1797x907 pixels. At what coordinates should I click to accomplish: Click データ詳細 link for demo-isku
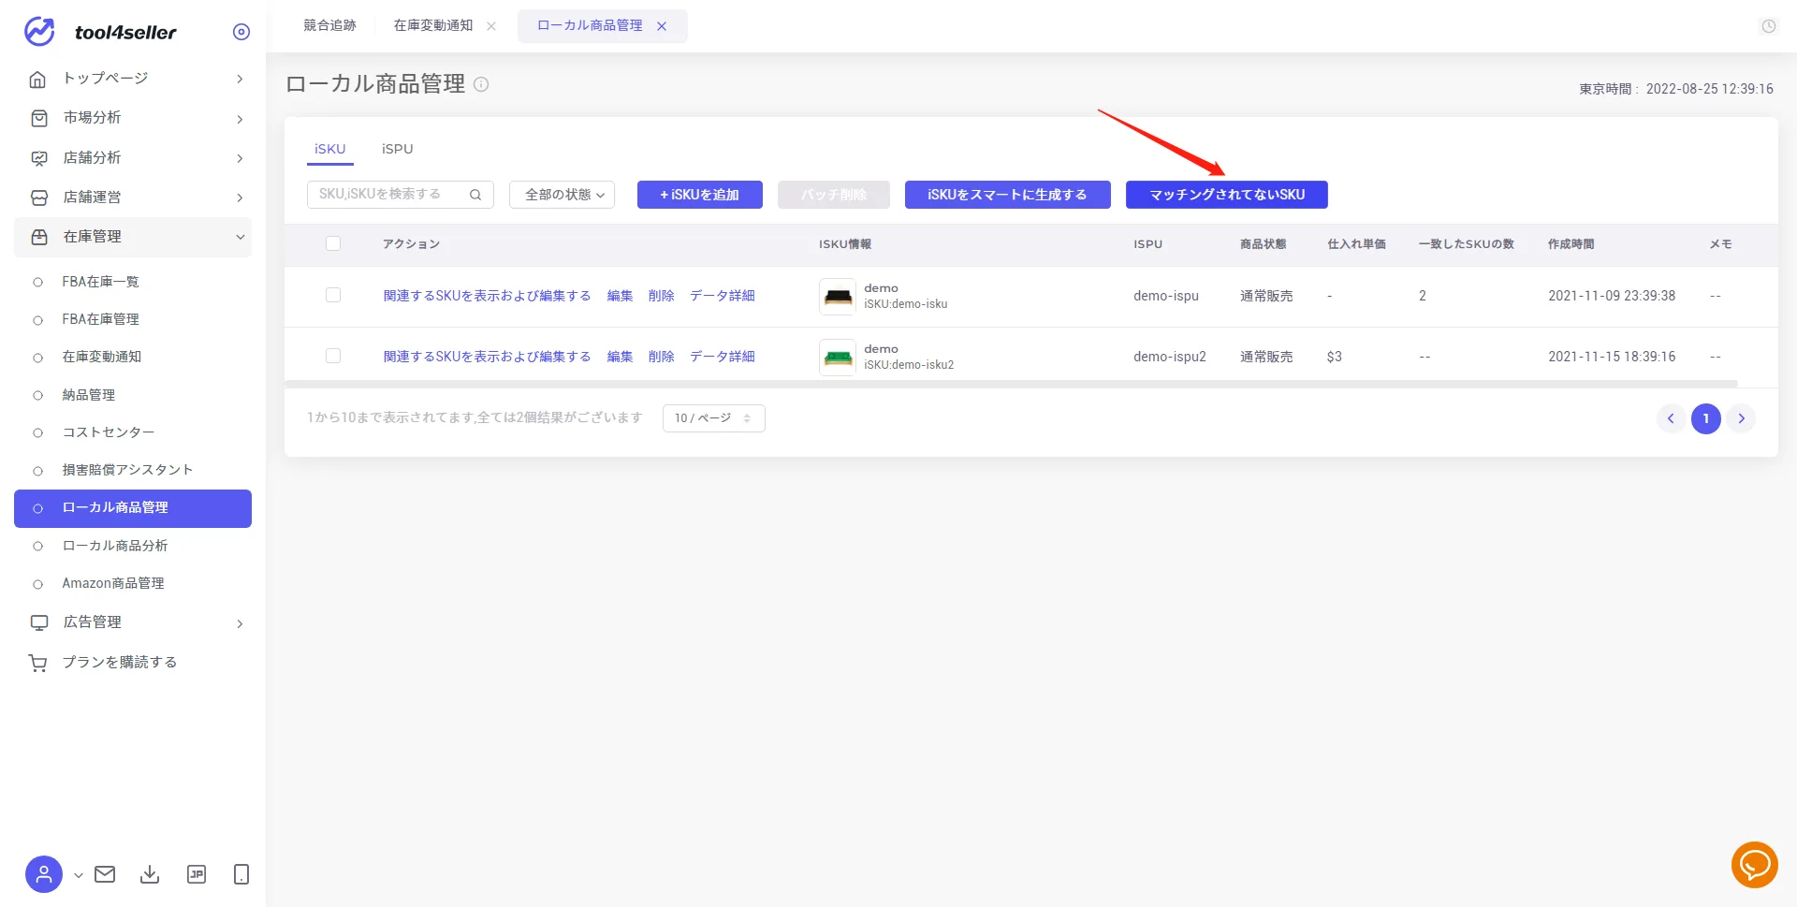(x=723, y=296)
